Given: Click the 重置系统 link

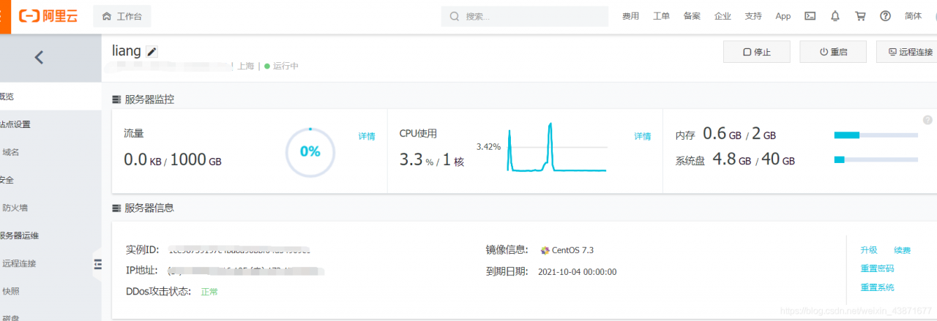Looking at the screenshot, I should (x=878, y=288).
